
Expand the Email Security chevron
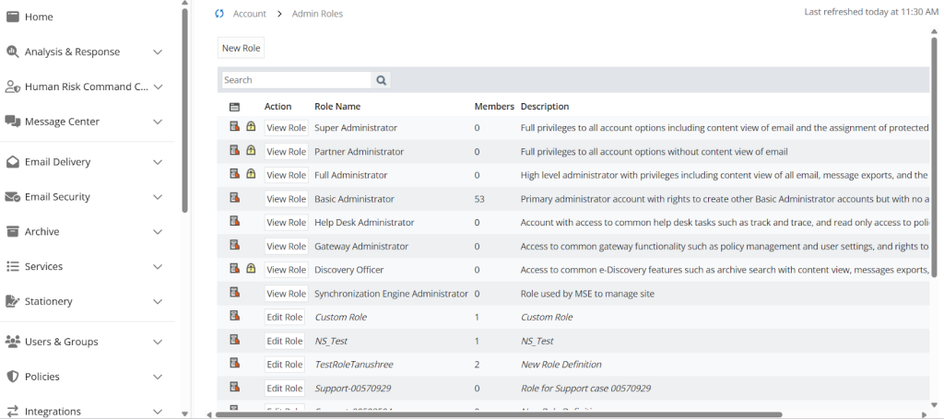click(158, 197)
